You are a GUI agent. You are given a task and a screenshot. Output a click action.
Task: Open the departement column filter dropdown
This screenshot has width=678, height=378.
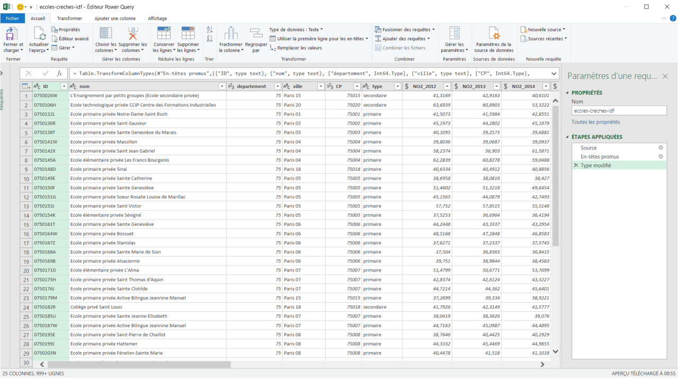(278, 86)
